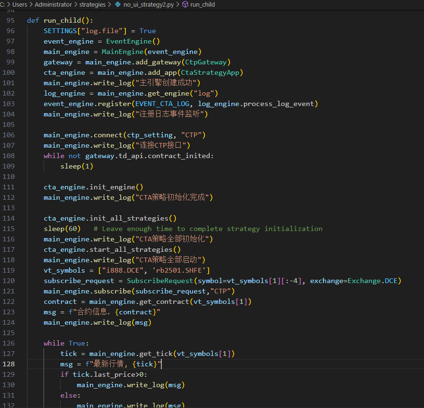The image size is (424, 408).
Task: Click the no_ui_strategy2.py breadcrumb file
Action: tap(149, 5)
